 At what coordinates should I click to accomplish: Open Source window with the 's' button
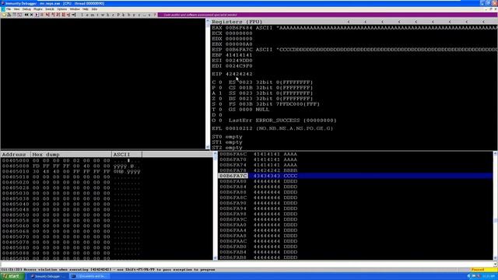(149, 15)
